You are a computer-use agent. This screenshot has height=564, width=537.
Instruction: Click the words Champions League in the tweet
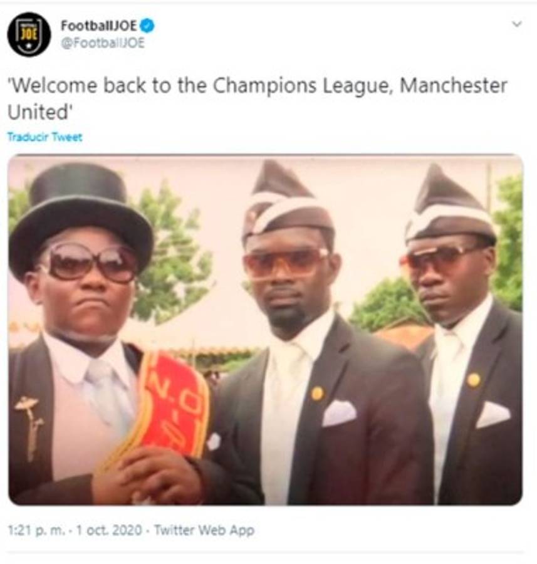pos(302,86)
